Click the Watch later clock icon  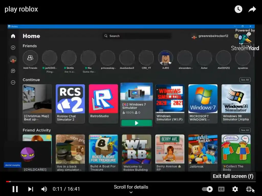coord(238,9)
